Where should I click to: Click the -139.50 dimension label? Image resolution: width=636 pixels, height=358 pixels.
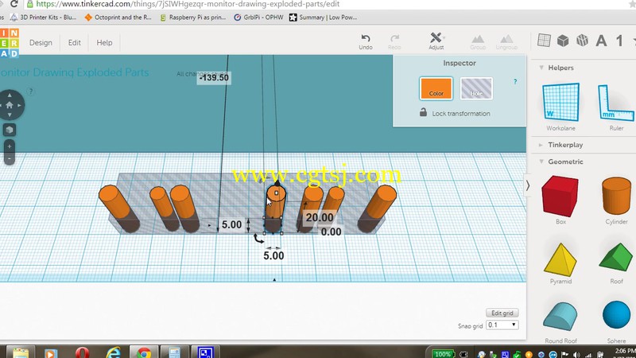click(214, 77)
